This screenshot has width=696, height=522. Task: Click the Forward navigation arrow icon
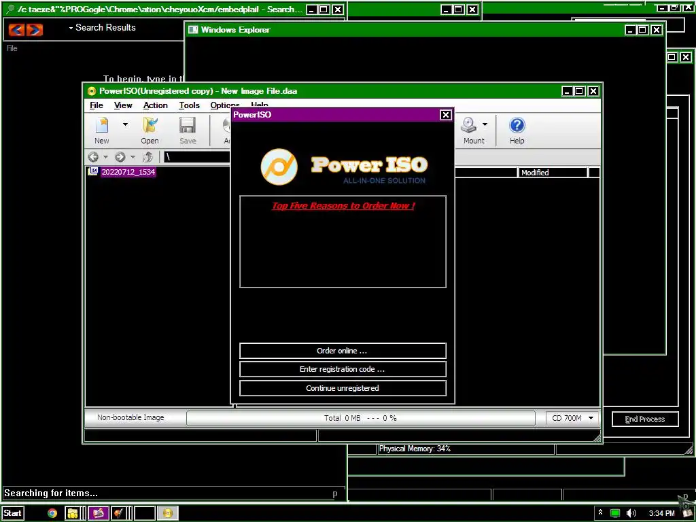click(120, 157)
